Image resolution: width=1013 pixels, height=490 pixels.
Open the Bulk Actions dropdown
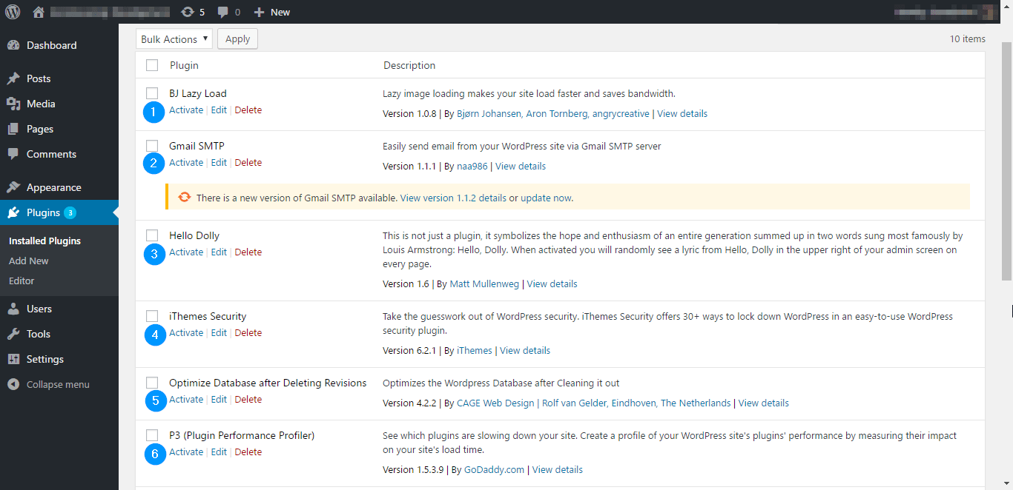[174, 39]
